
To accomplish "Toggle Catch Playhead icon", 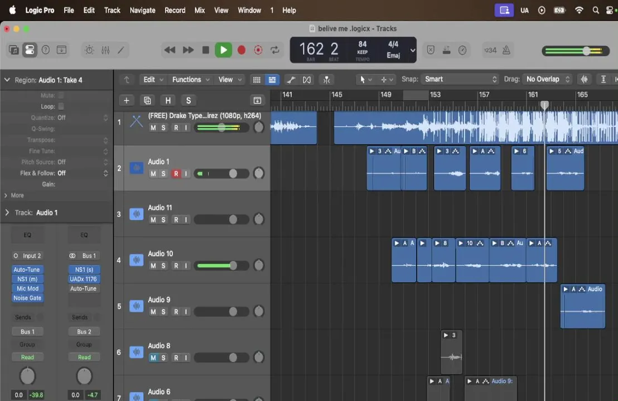I will coord(327,80).
